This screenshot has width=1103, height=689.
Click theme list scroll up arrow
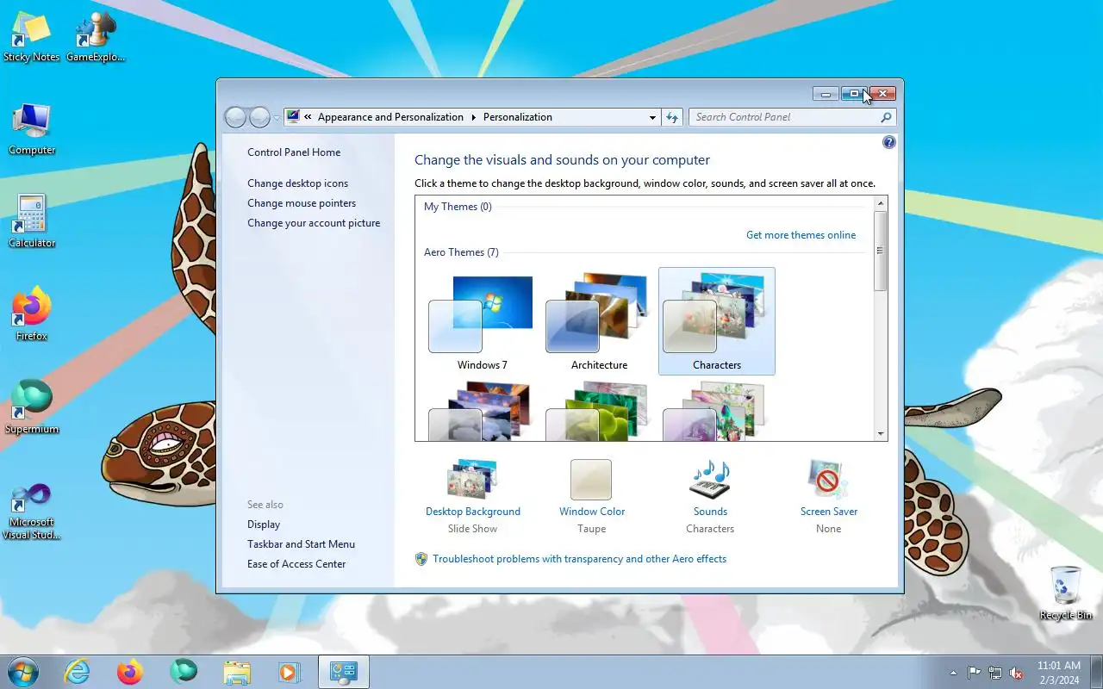pyautogui.click(x=881, y=203)
